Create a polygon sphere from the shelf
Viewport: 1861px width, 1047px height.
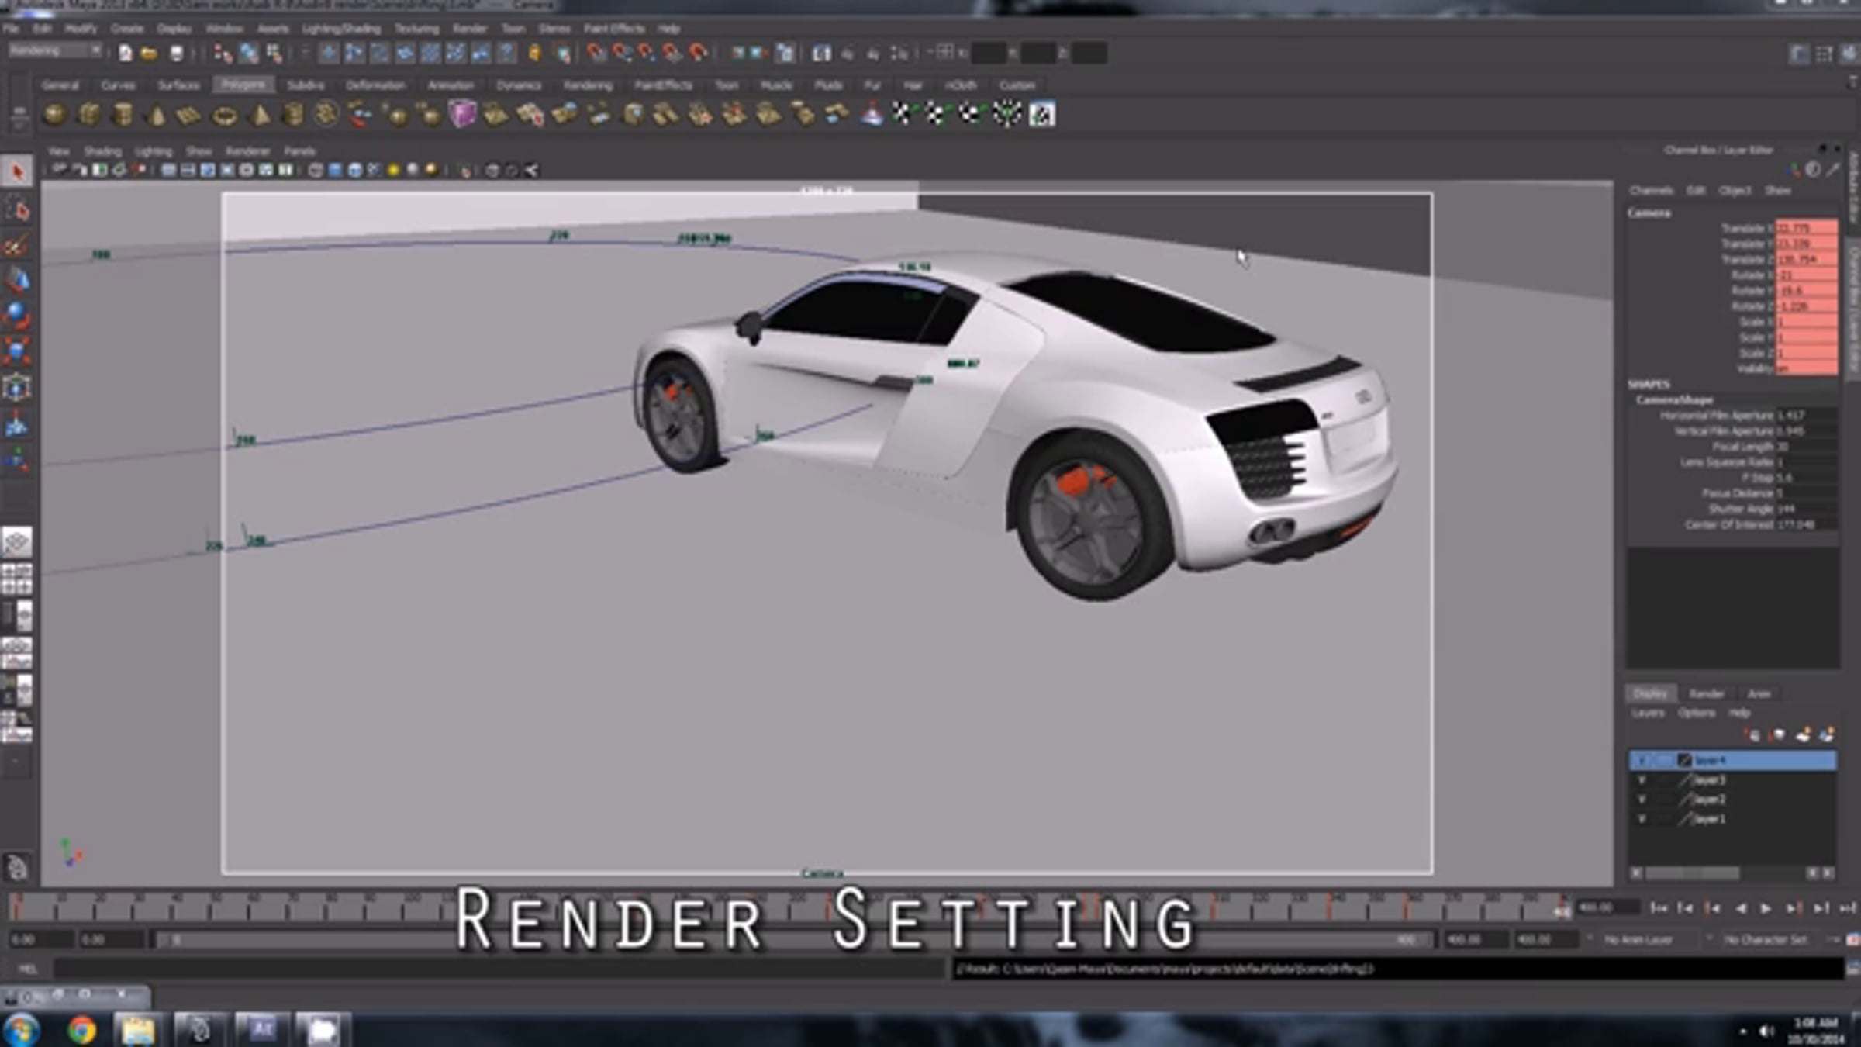(x=54, y=116)
